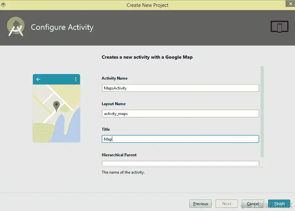Image resolution: width=295 pixels, height=211 pixels.
Task: Click Finish to create the project
Action: coord(279,204)
